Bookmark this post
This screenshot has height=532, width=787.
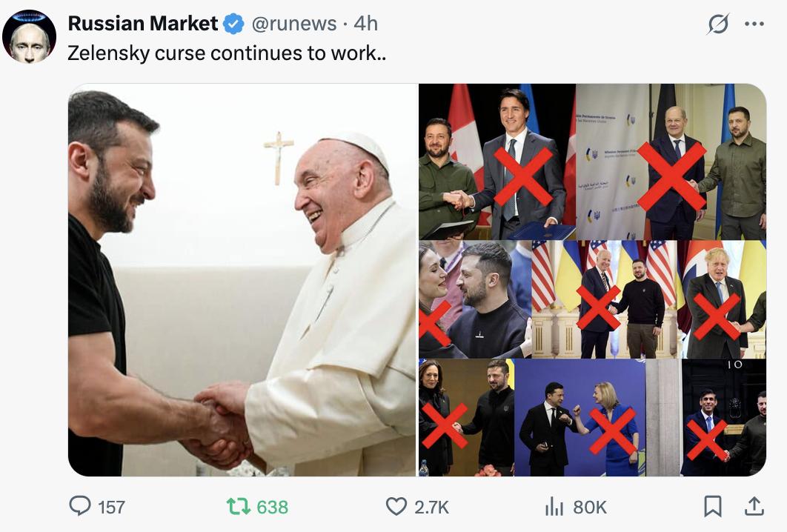(x=712, y=506)
